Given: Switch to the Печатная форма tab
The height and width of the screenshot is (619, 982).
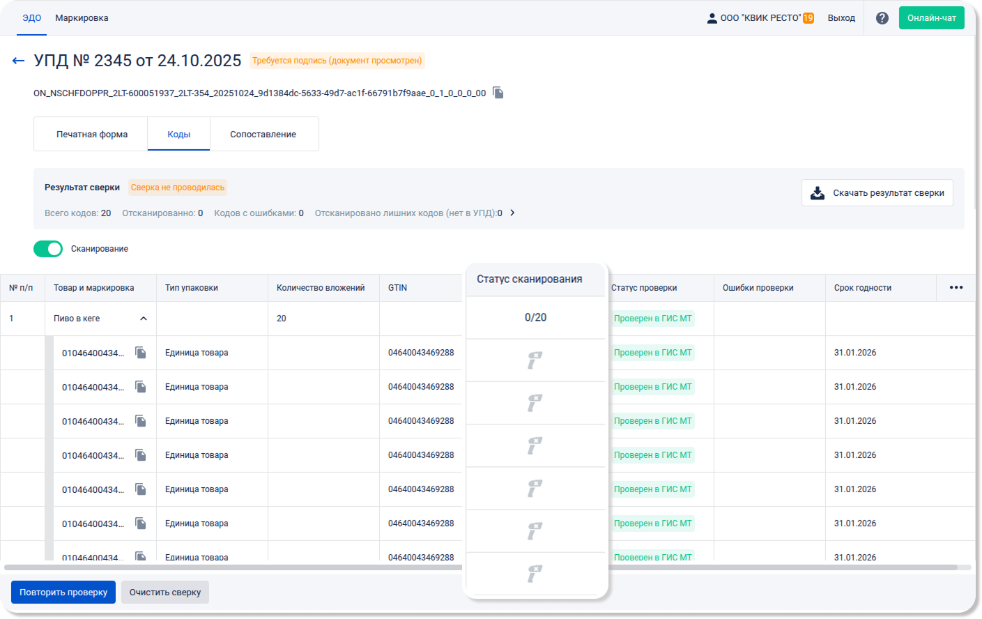Looking at the screenshot, I should [91, 134].
